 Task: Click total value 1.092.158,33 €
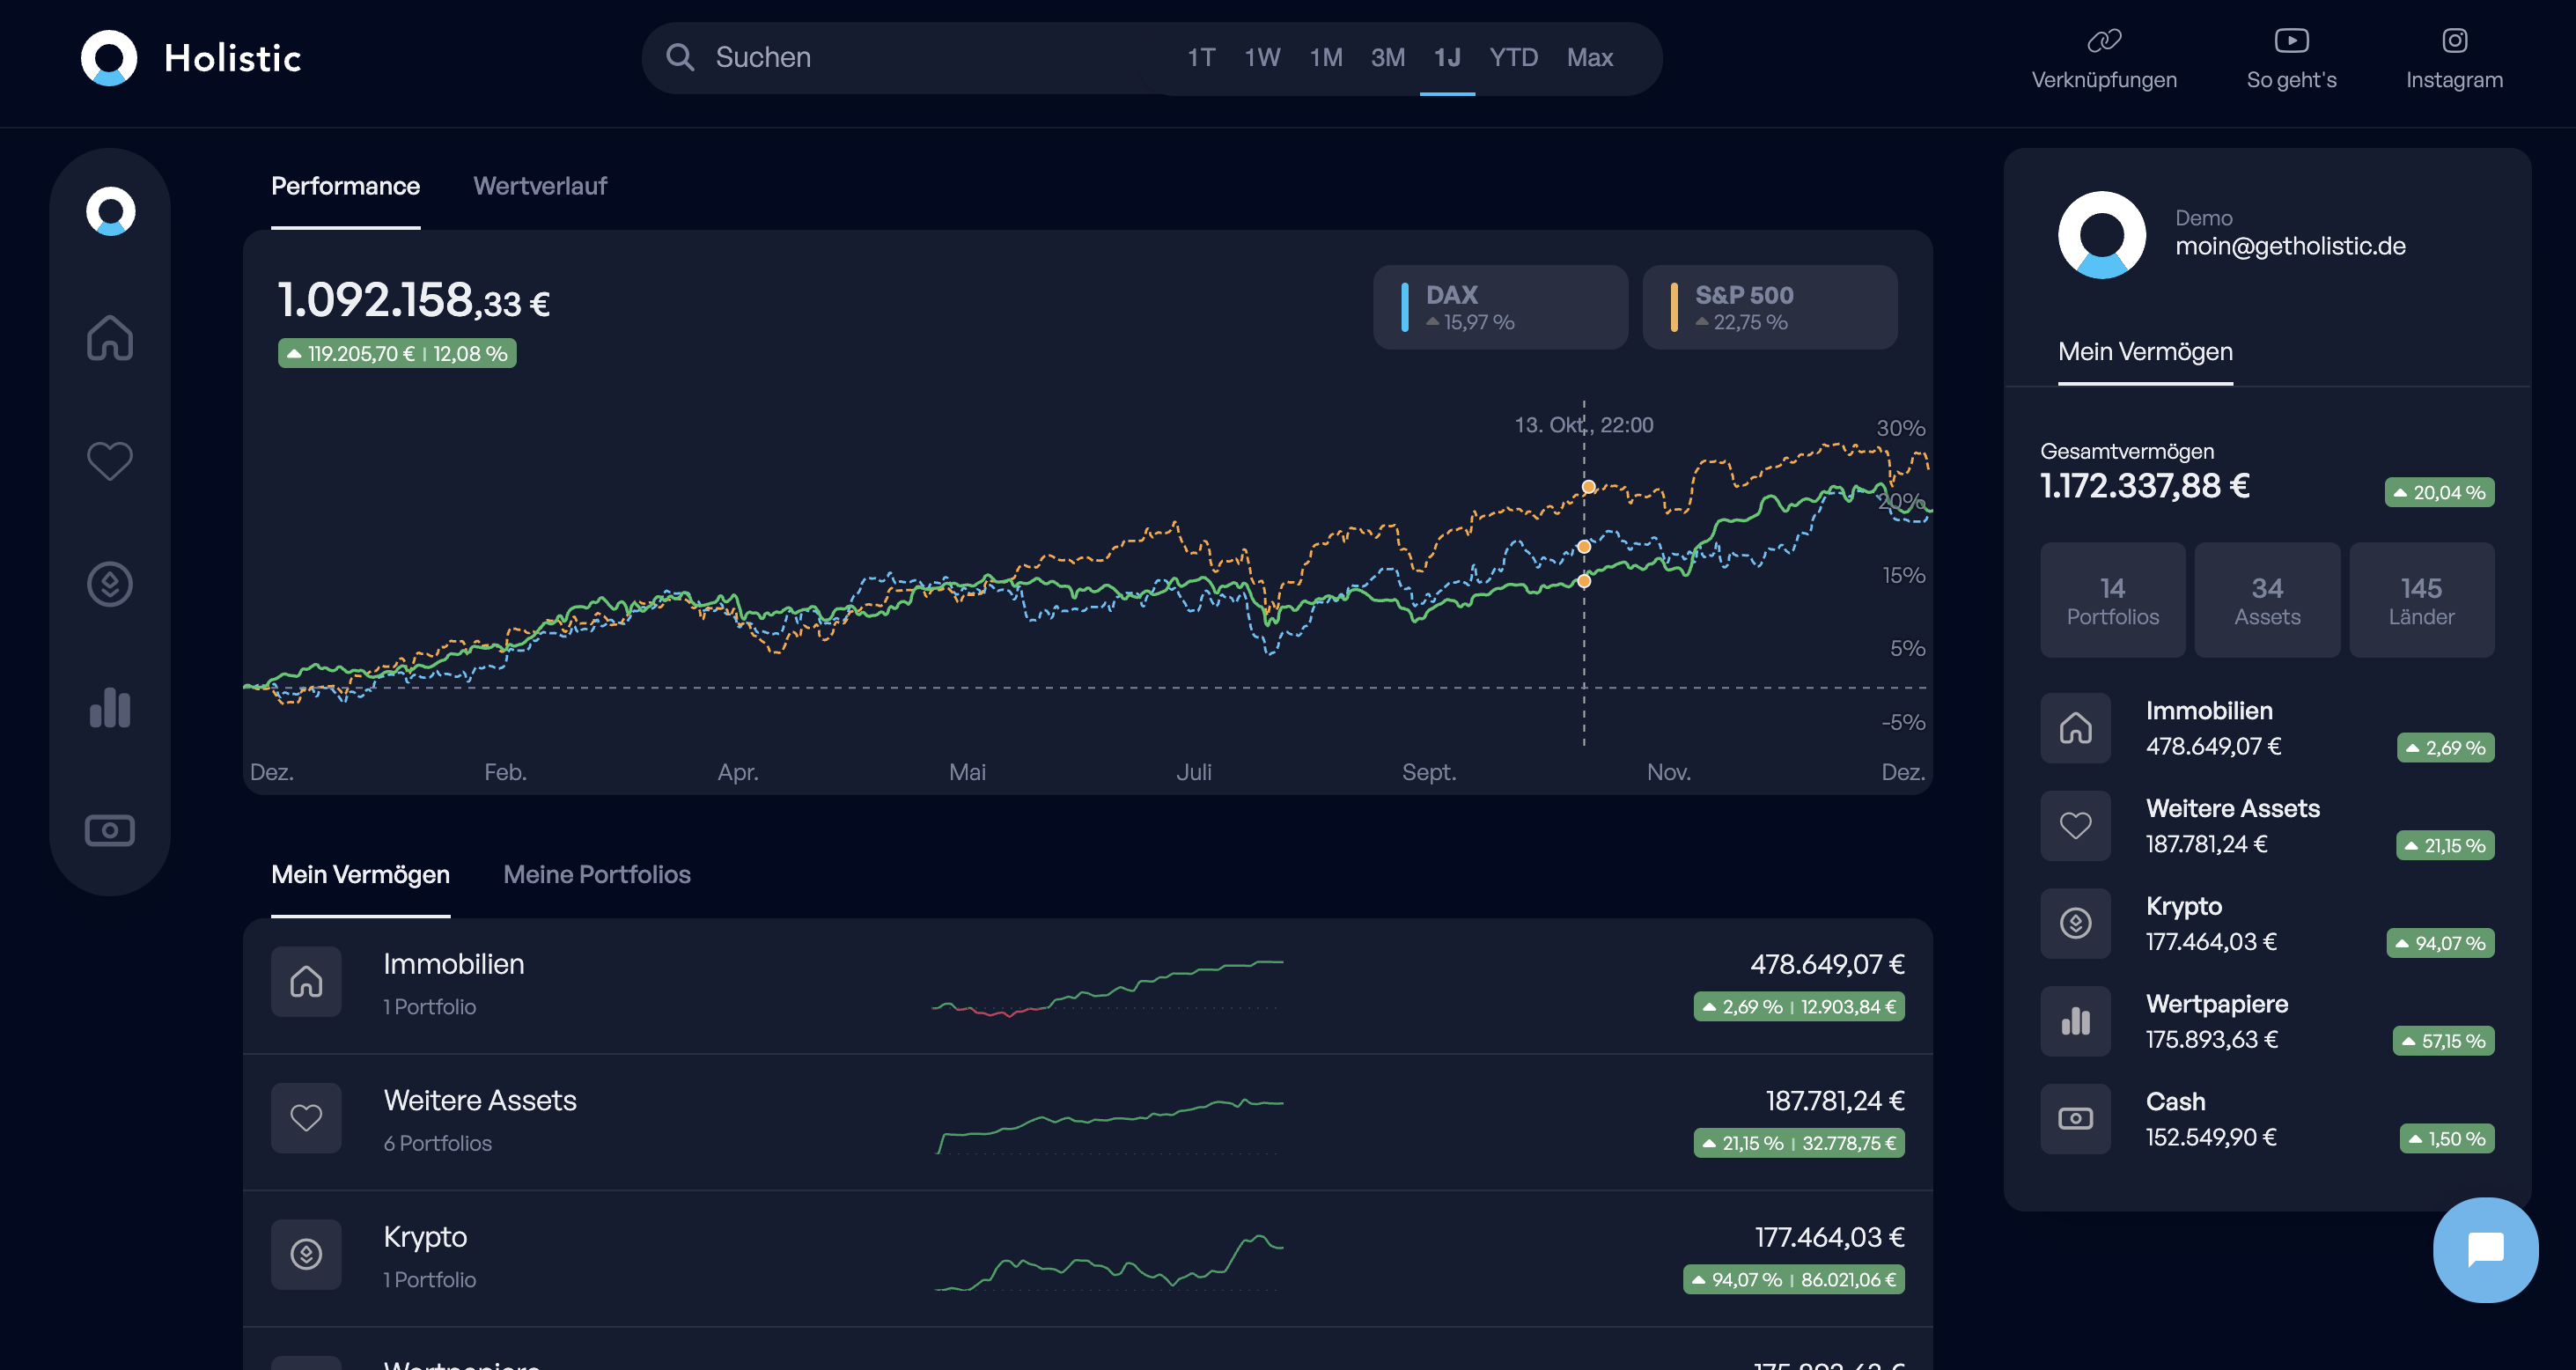[413, 300]
